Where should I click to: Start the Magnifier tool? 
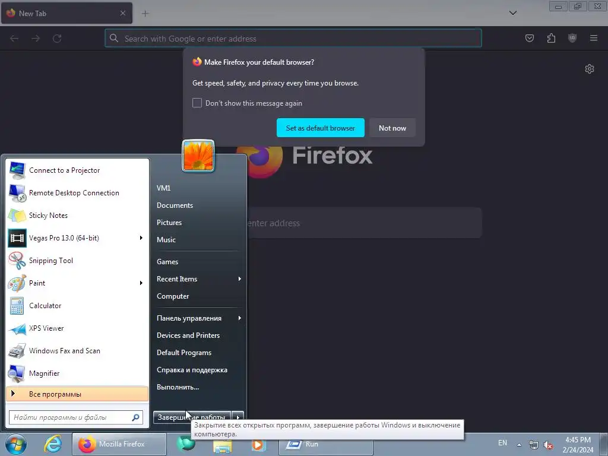[x=77, y=373]
